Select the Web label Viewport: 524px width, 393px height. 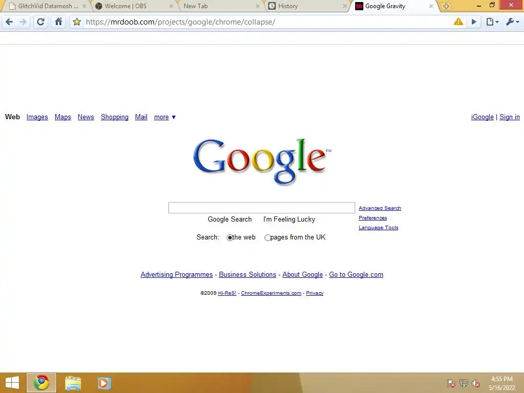(x=12, y=117)
